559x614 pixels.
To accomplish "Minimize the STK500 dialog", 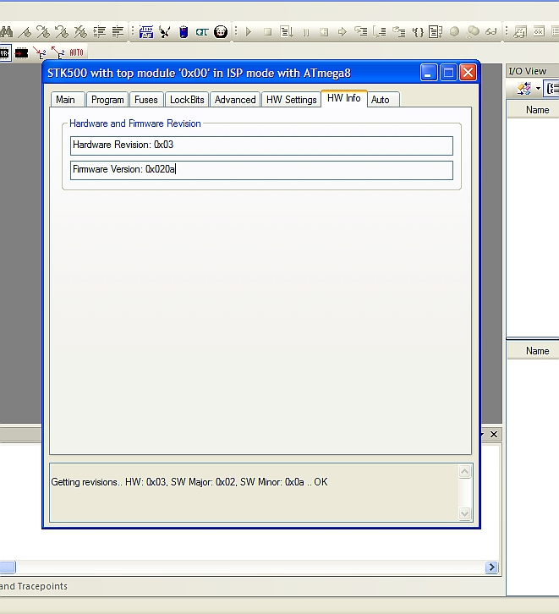I will tap(428, 73).
